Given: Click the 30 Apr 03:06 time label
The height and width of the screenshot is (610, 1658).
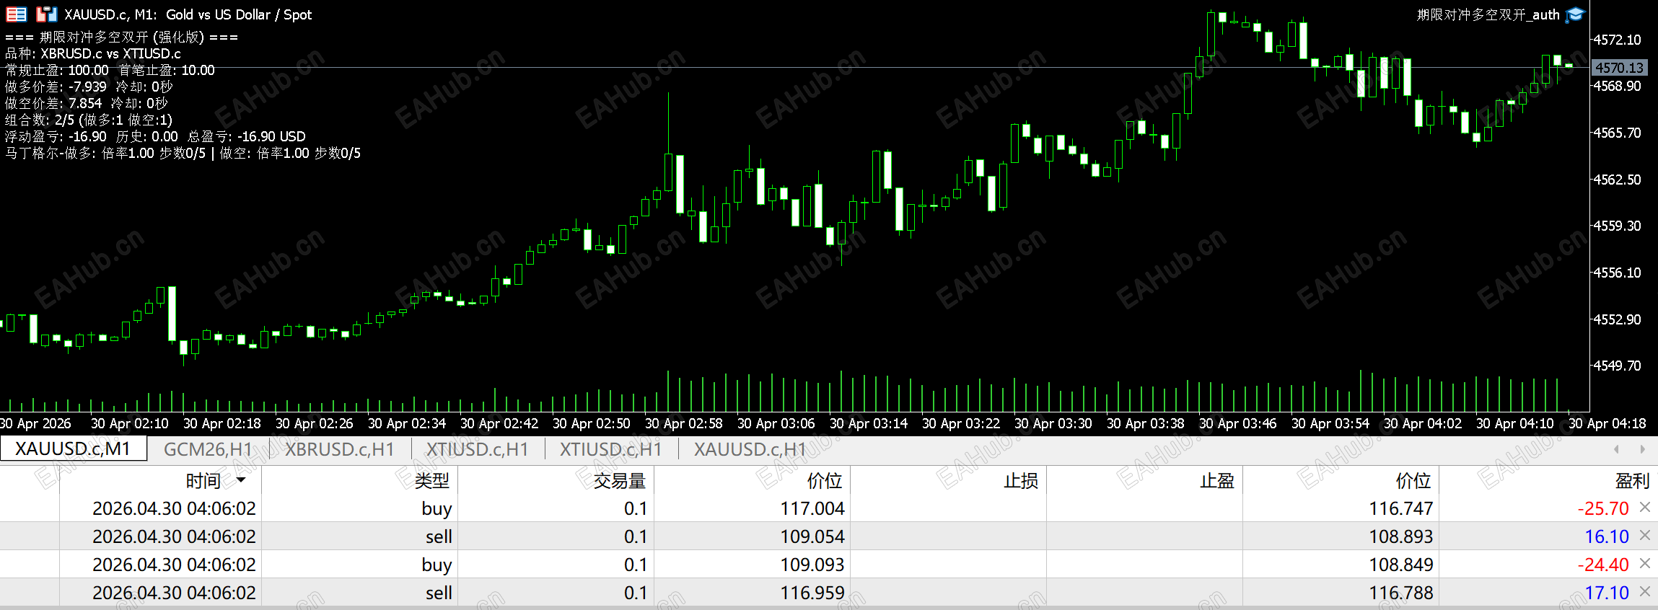Looking at the screenshot, I should click(776, 424).
